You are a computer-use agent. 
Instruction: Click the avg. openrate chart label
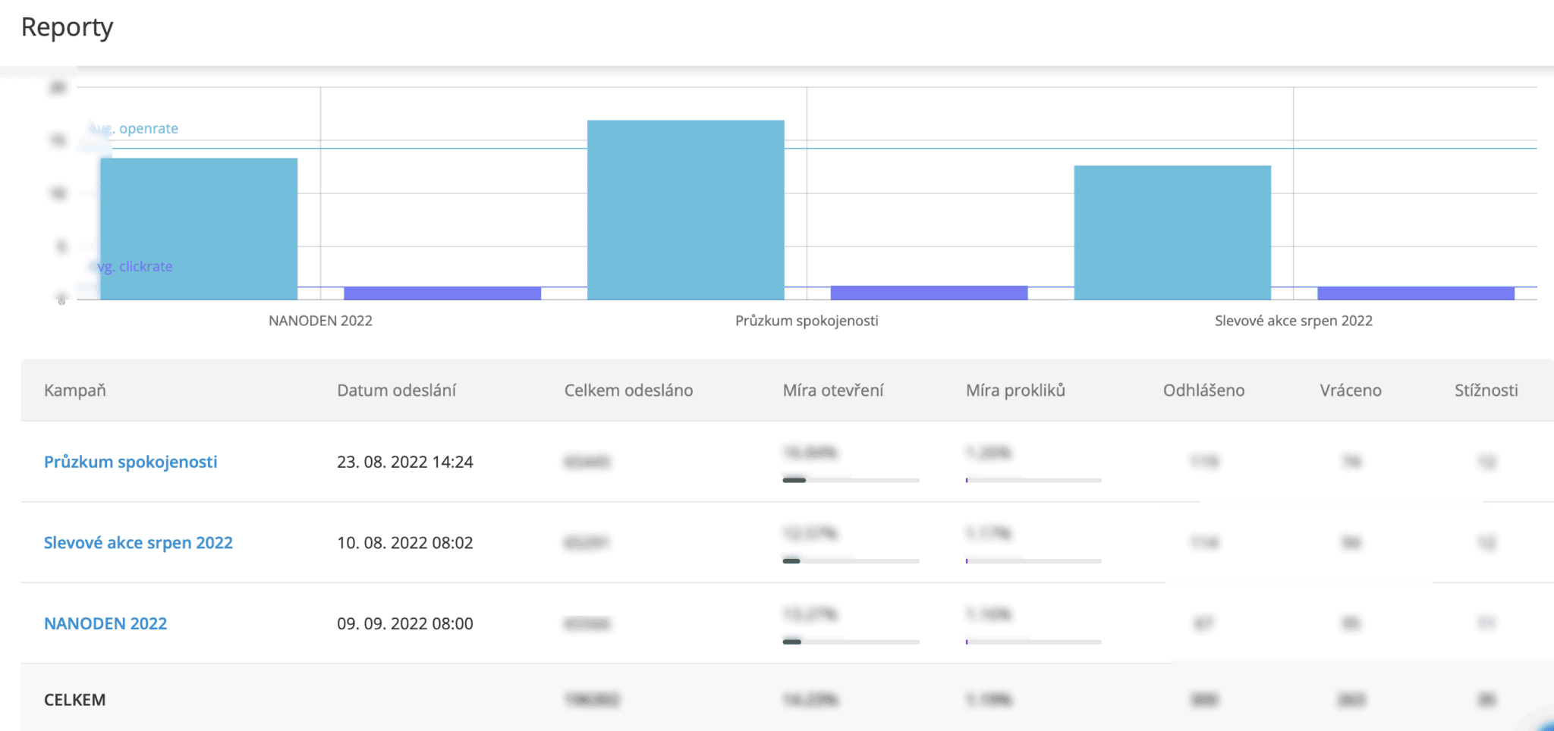point(147,129)
